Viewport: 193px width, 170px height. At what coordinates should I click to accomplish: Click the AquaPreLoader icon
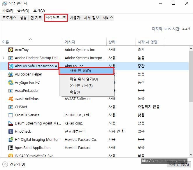tap(11, 91)
